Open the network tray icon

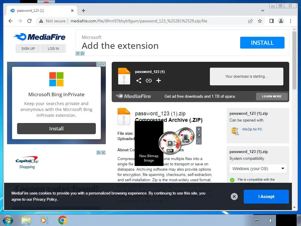(257, 220)
